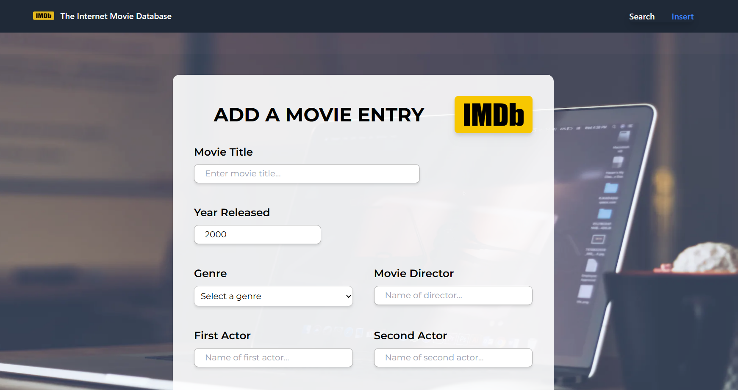
Task: Click the genre dropdown chevron arrow
Action: pos(348,296)
